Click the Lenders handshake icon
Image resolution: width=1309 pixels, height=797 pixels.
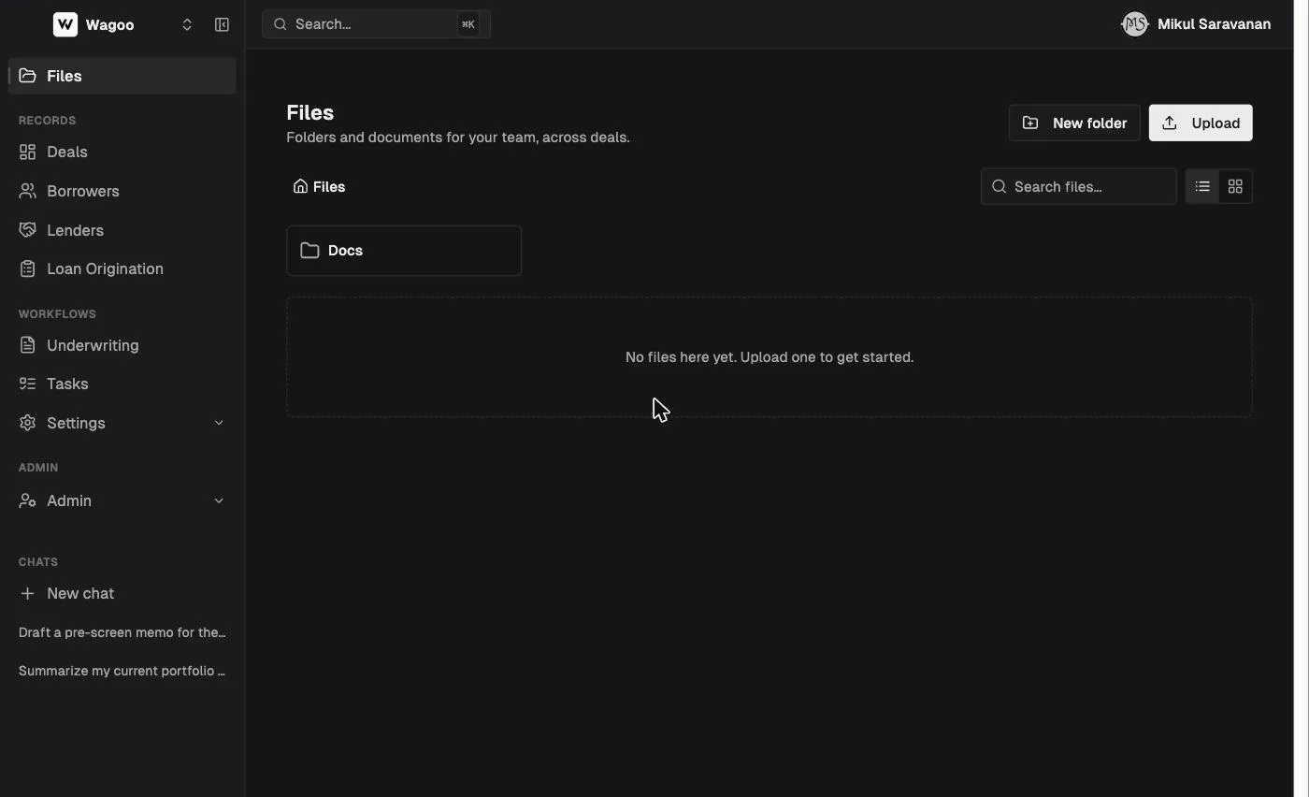coord(28,230)
